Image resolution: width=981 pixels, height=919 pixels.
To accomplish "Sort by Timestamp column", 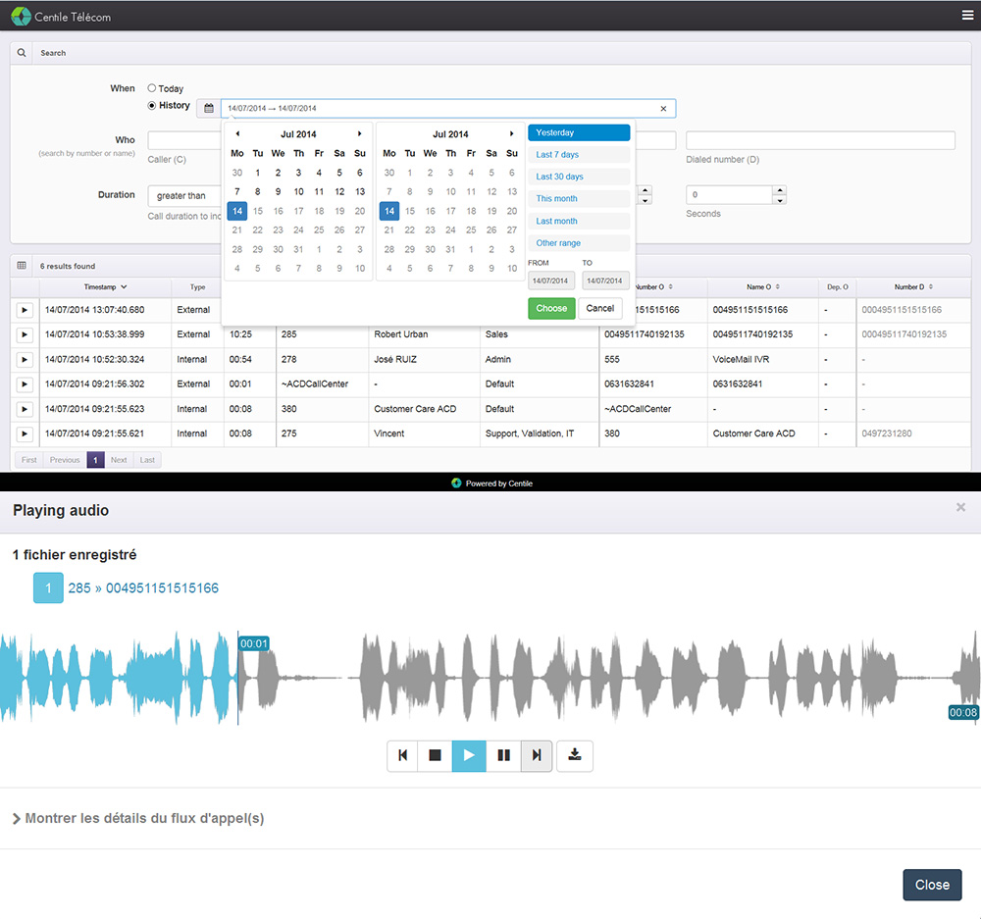I will 105,287.
